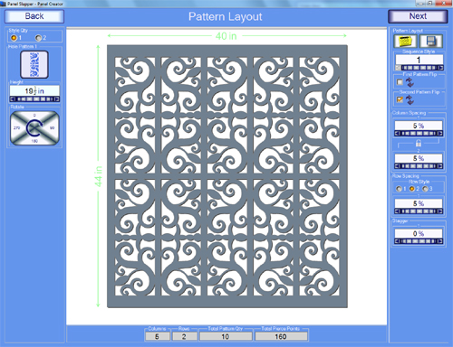Select Style Qty 1 radio button

click(14, 38)
